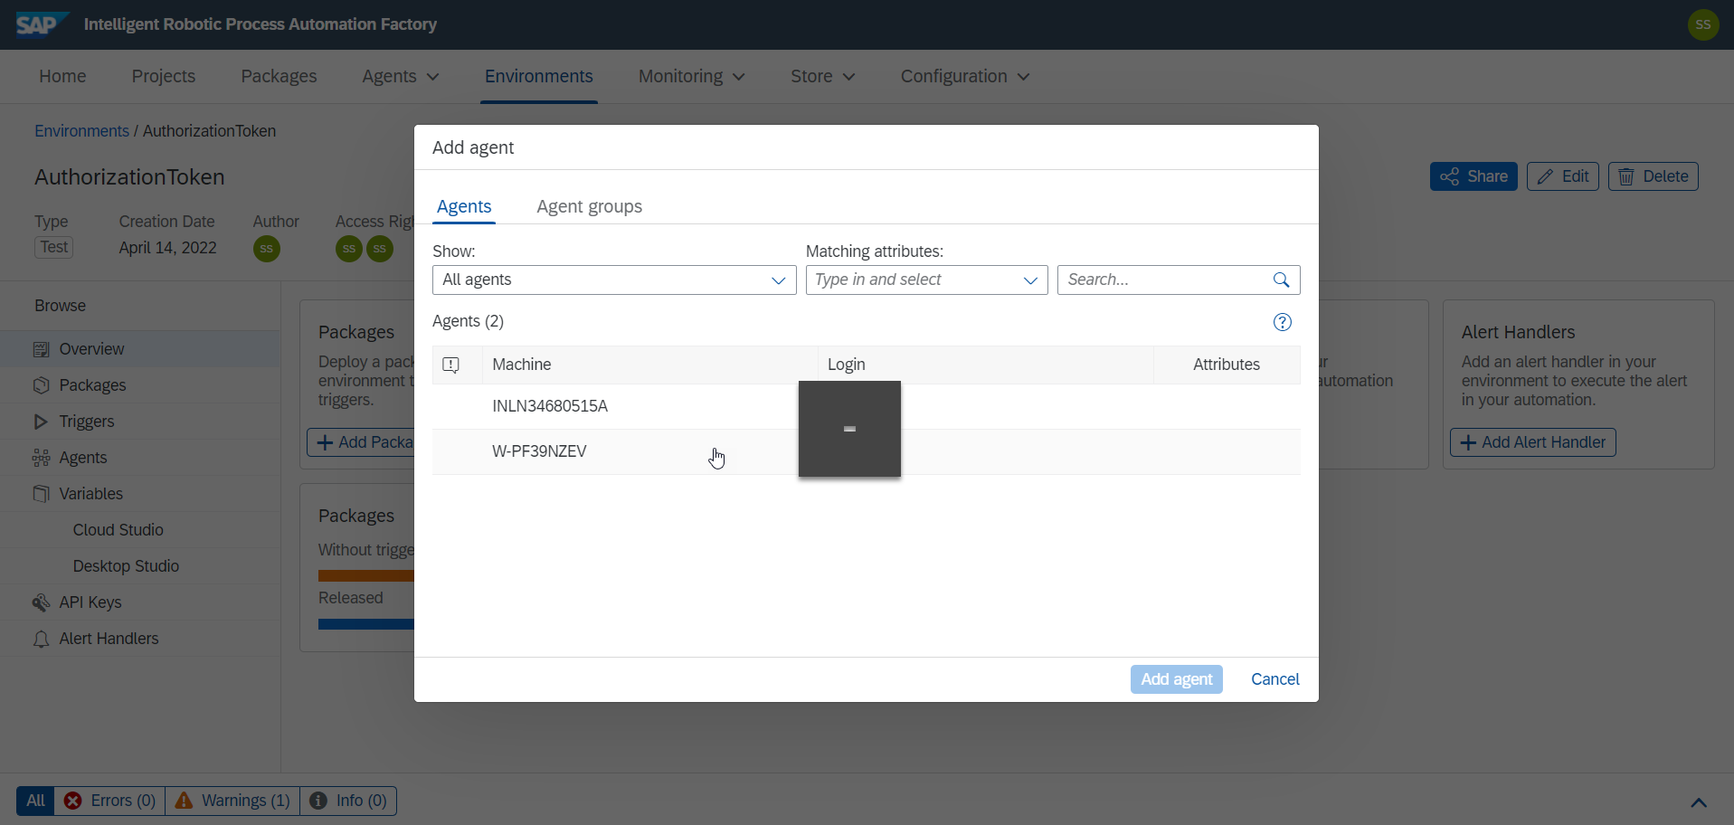Expand the Store menu
This screenshot has width=1734, height=825.
[x=822, y=77]
